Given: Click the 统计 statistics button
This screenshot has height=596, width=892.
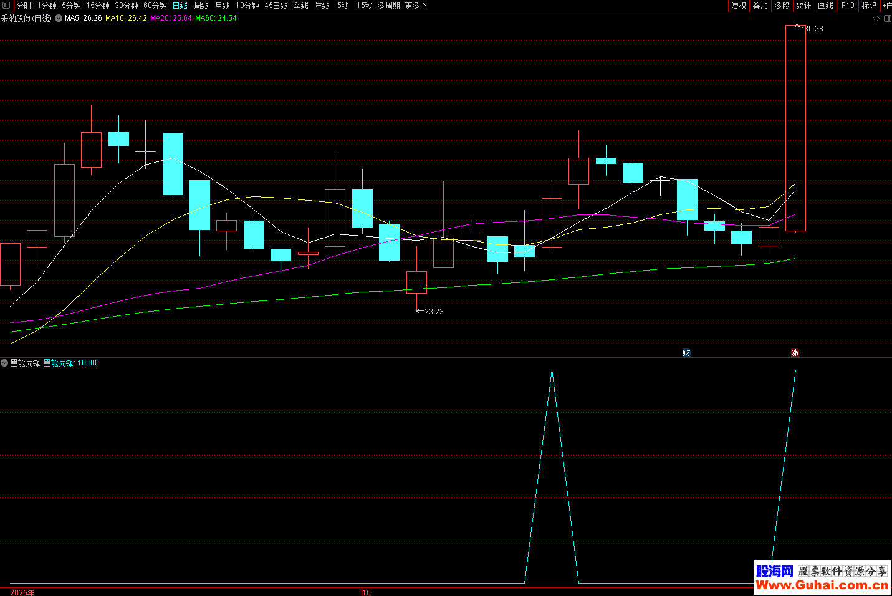Looking at the screenshot, I should (x=803, y=6).
